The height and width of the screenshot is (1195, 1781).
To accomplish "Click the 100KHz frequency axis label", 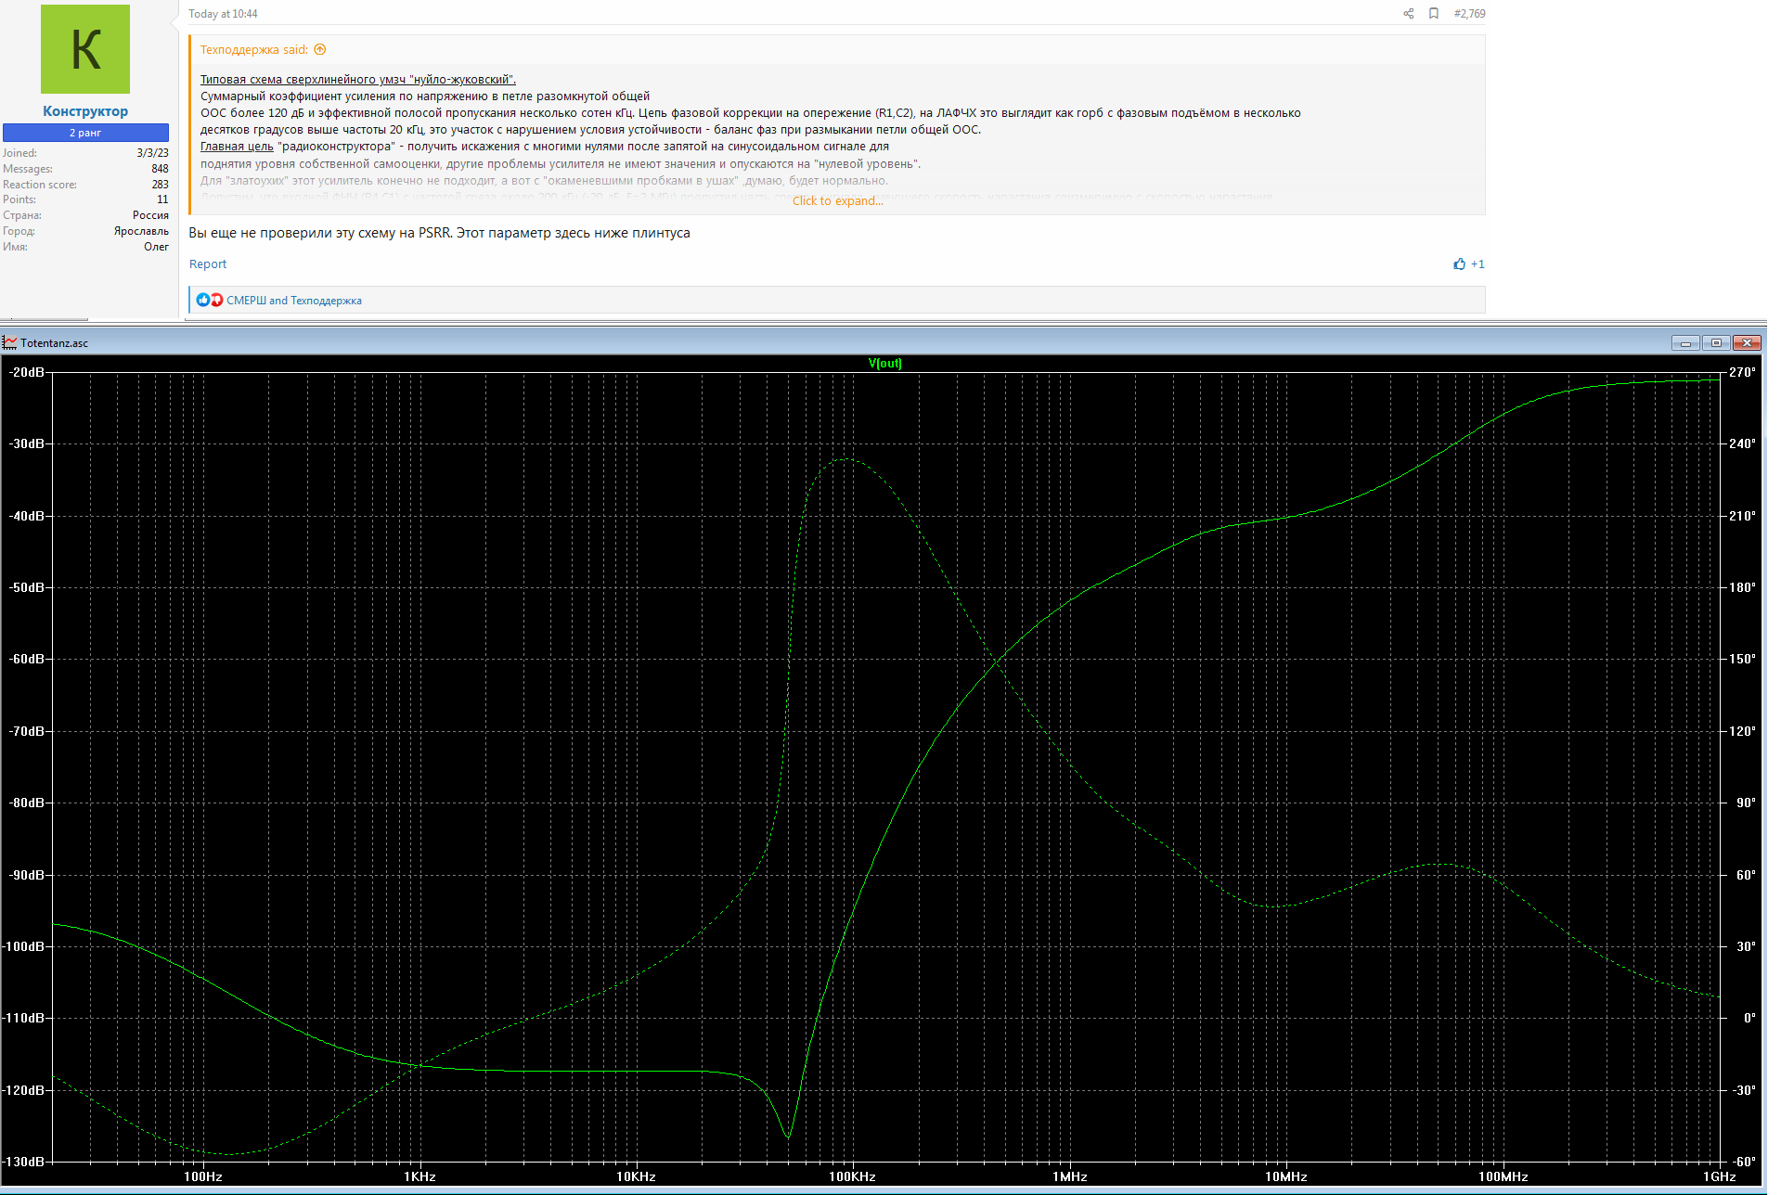I will 852,1177.
